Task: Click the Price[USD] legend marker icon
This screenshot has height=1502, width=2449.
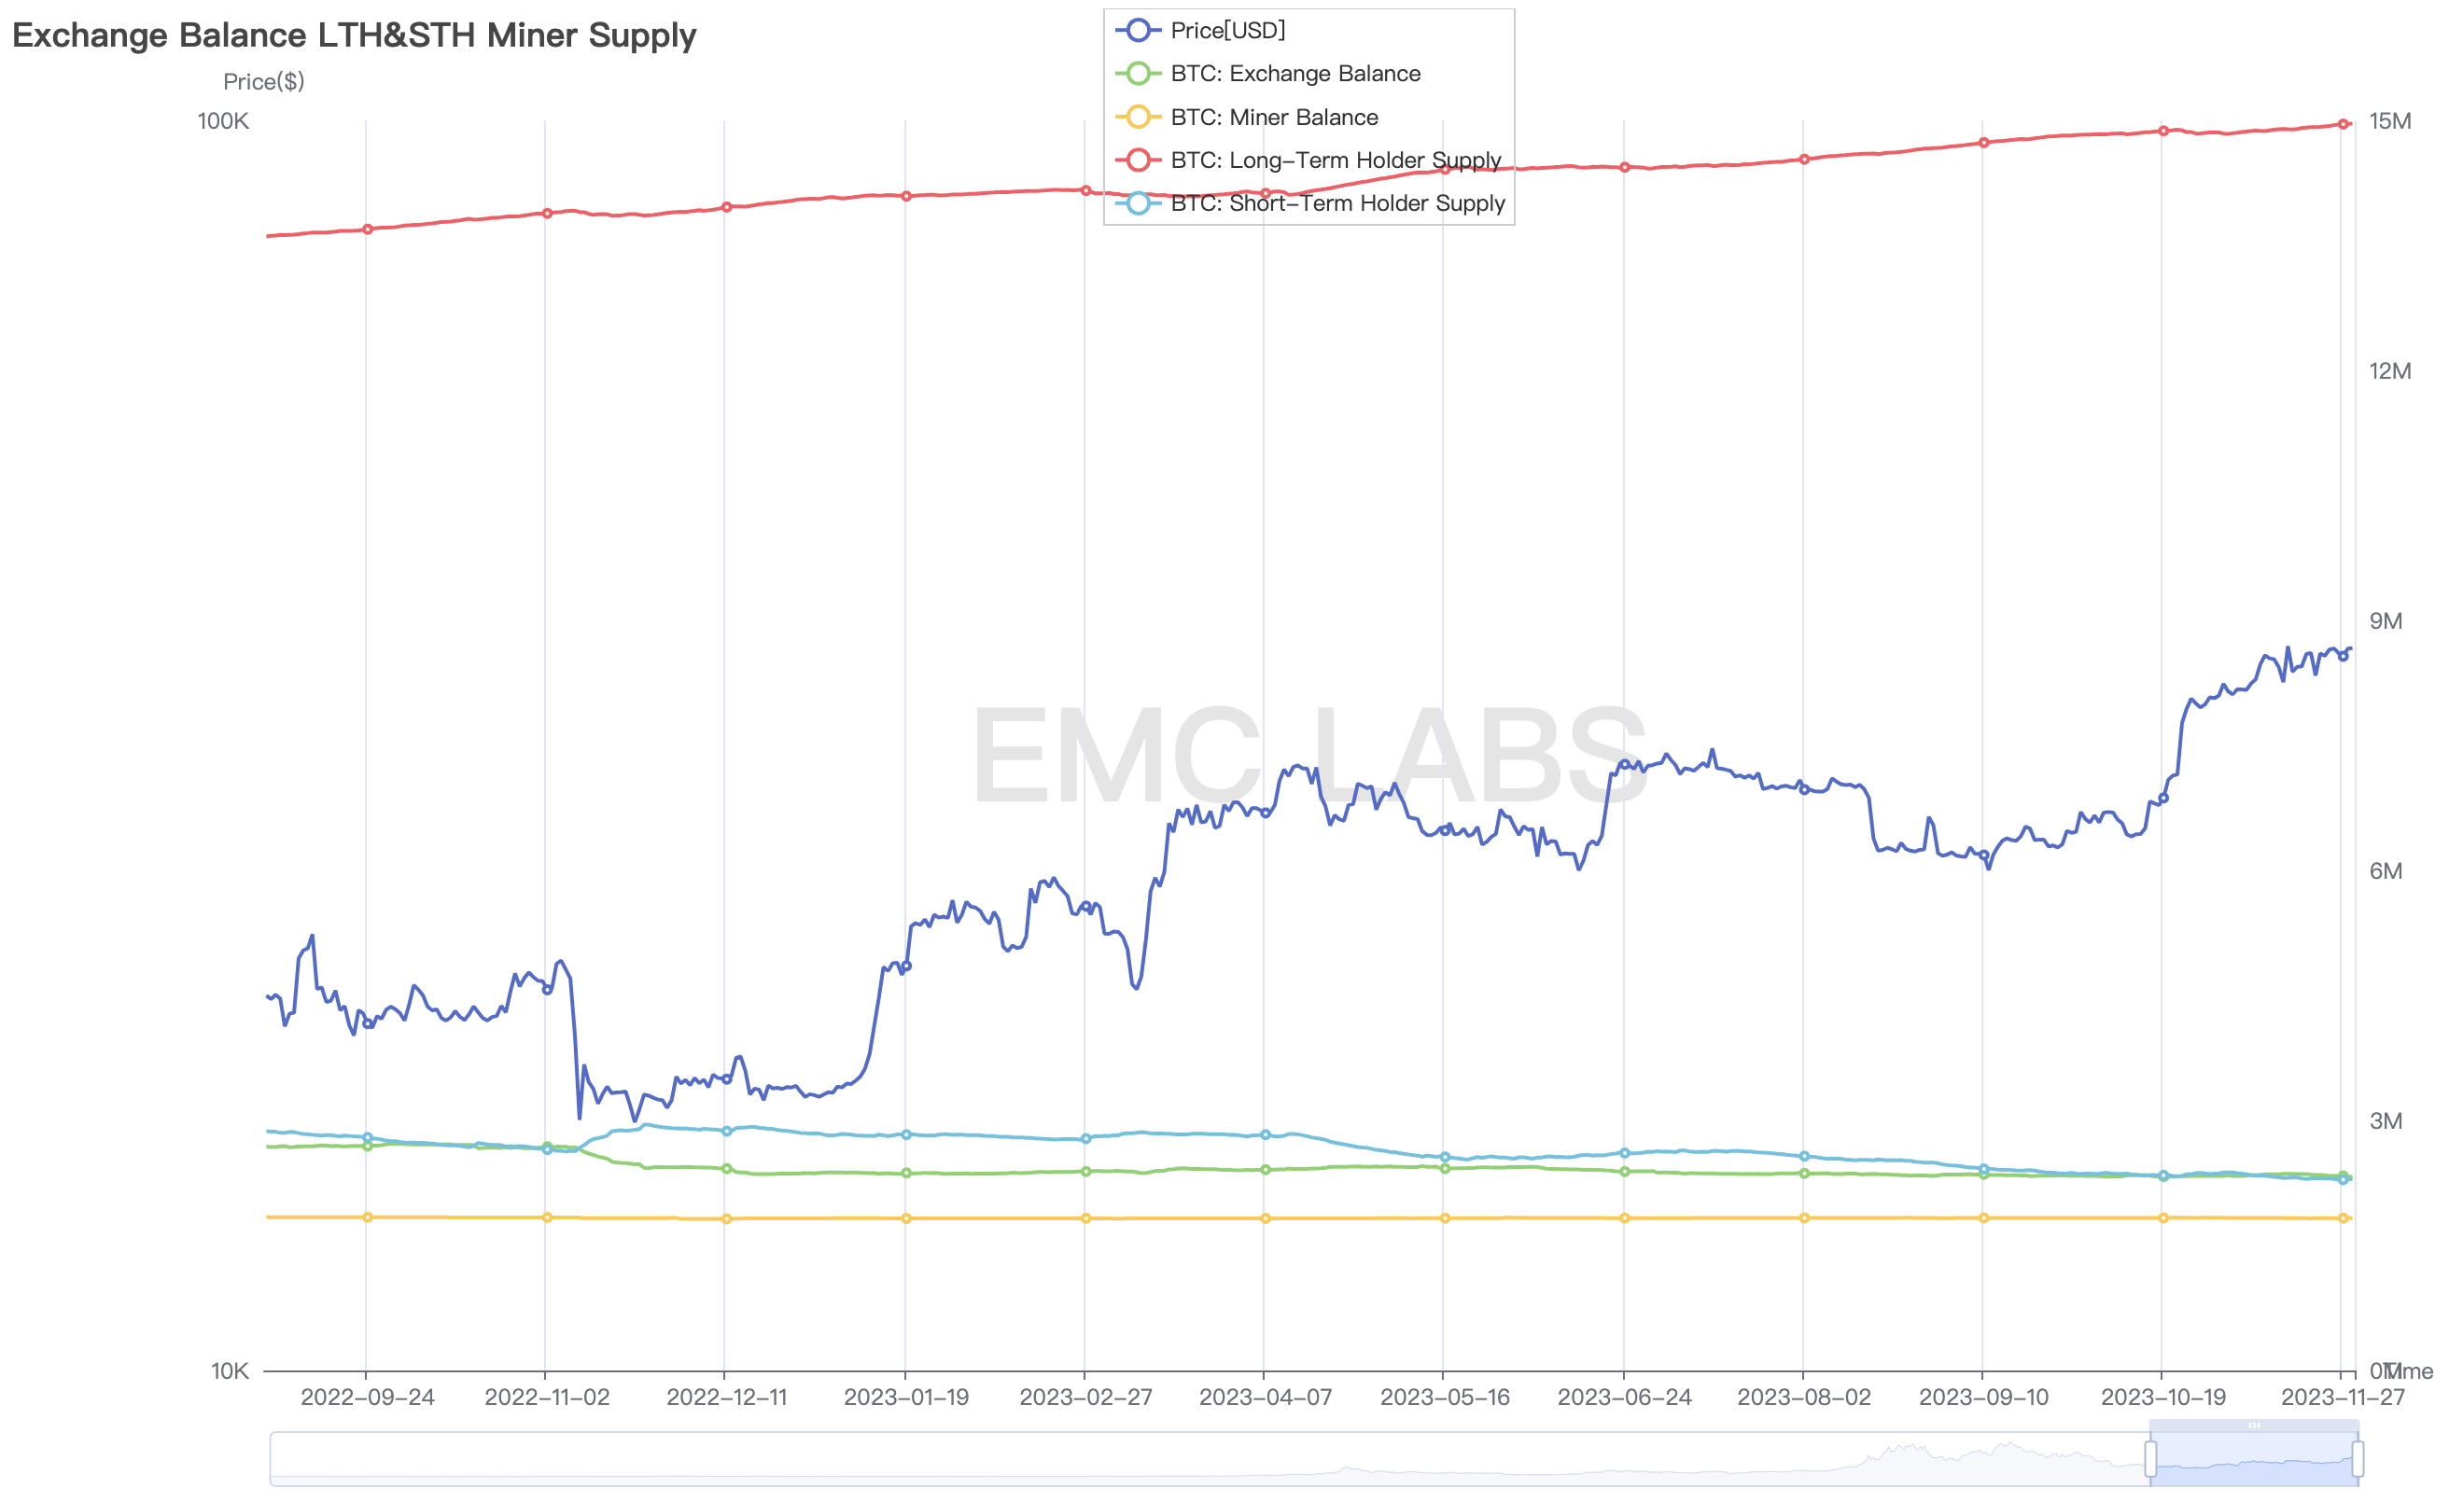Action: [1138, 31]
